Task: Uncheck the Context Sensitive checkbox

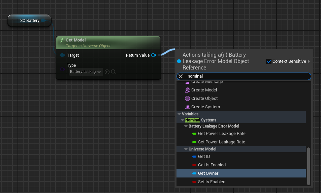Action: (x=269, y=61)
